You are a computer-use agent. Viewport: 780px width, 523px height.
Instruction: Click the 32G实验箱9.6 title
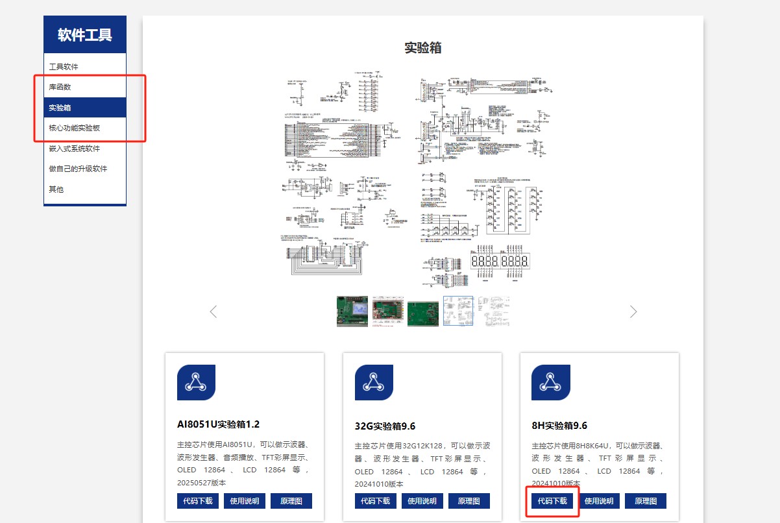pos(385,426)
